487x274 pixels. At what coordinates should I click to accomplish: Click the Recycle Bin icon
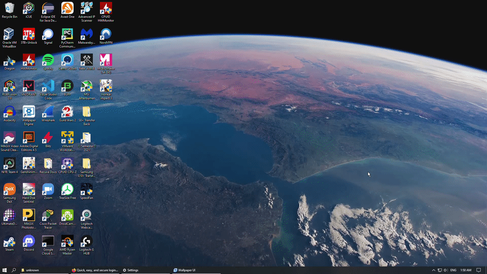point(10,8)
